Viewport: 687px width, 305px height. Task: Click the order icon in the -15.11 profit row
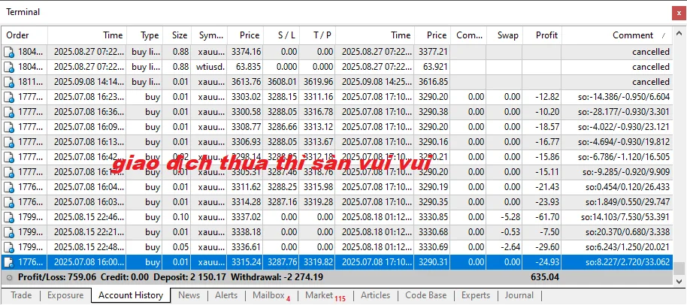coord(9,173)
